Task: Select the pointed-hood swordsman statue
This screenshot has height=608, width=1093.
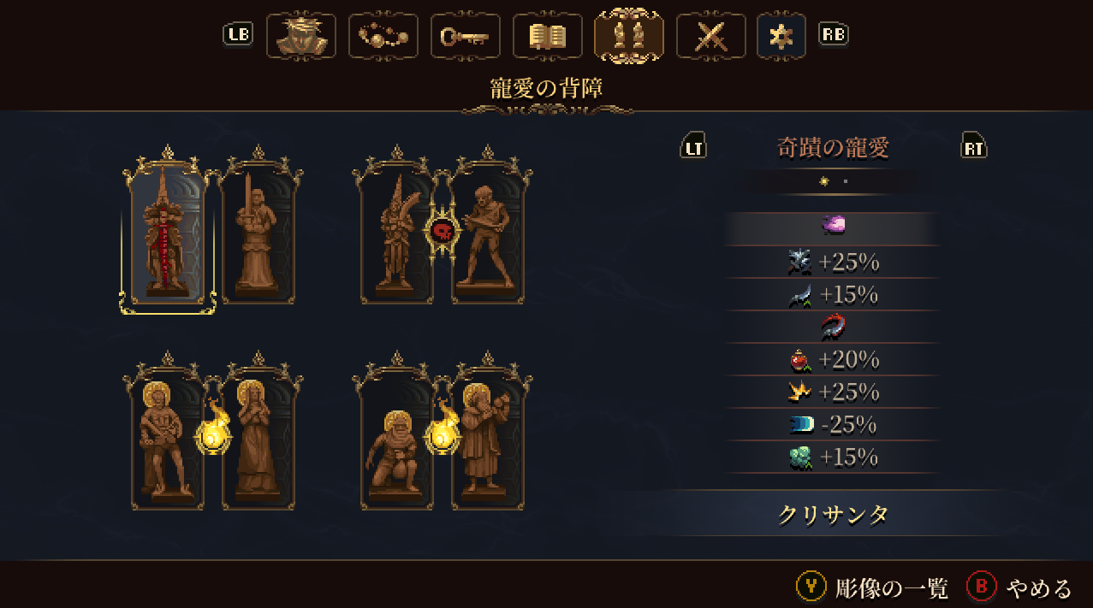Action: 396,229
